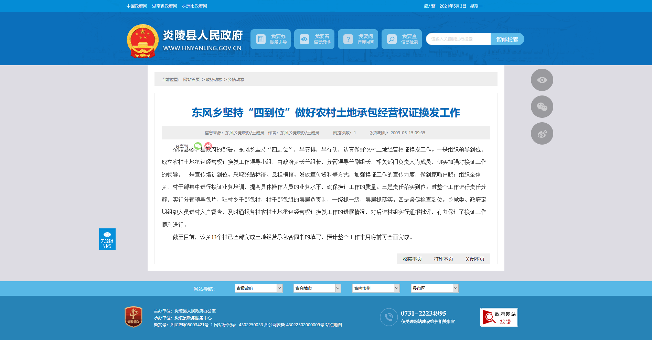Go to 政务动态 in breadcrumb

coord(214,80)
